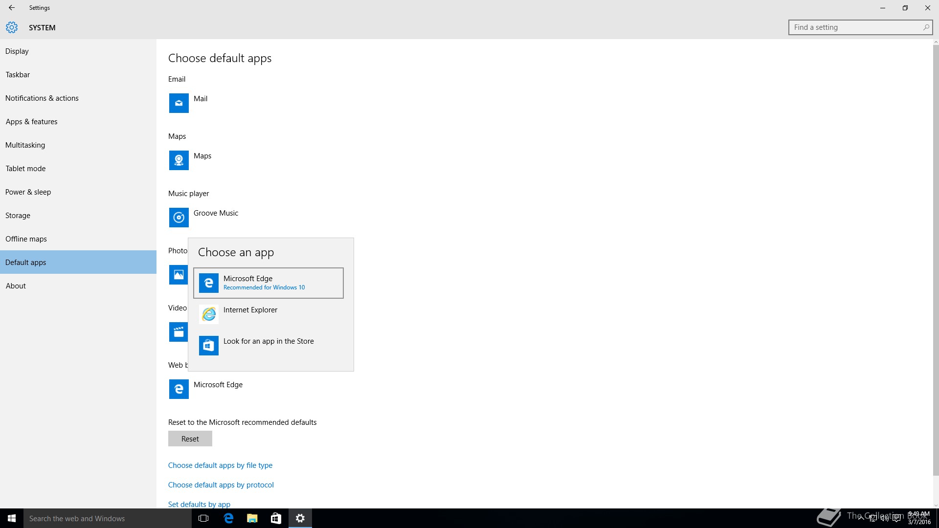
Task: Click the Photos app icon
Action: pyautogui.click(x=179, y=275)
